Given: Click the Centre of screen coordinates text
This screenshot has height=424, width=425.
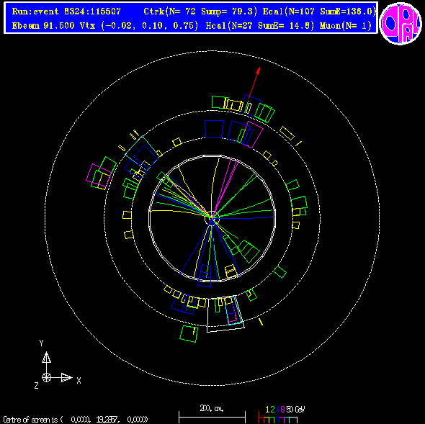Looking at the screenshot, I should (x=76, y=420).
